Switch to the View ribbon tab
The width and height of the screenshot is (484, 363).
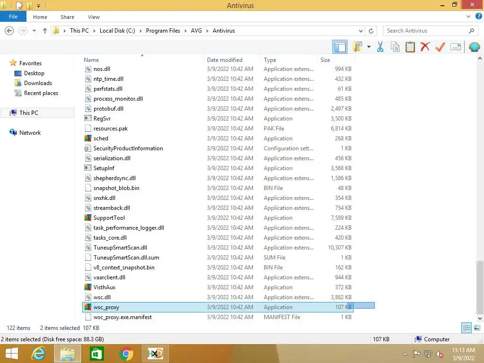tap(94, 17)
